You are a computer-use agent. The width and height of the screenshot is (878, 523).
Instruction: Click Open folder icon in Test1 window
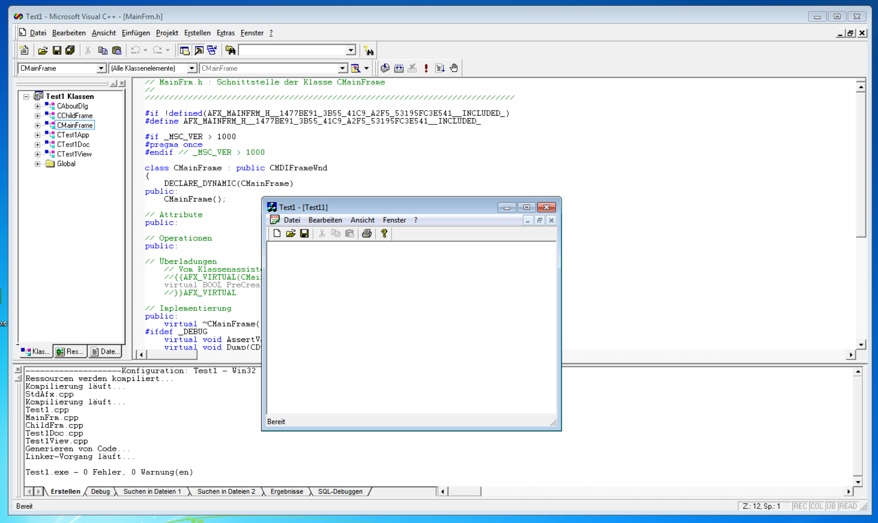(x=291, y=233)
